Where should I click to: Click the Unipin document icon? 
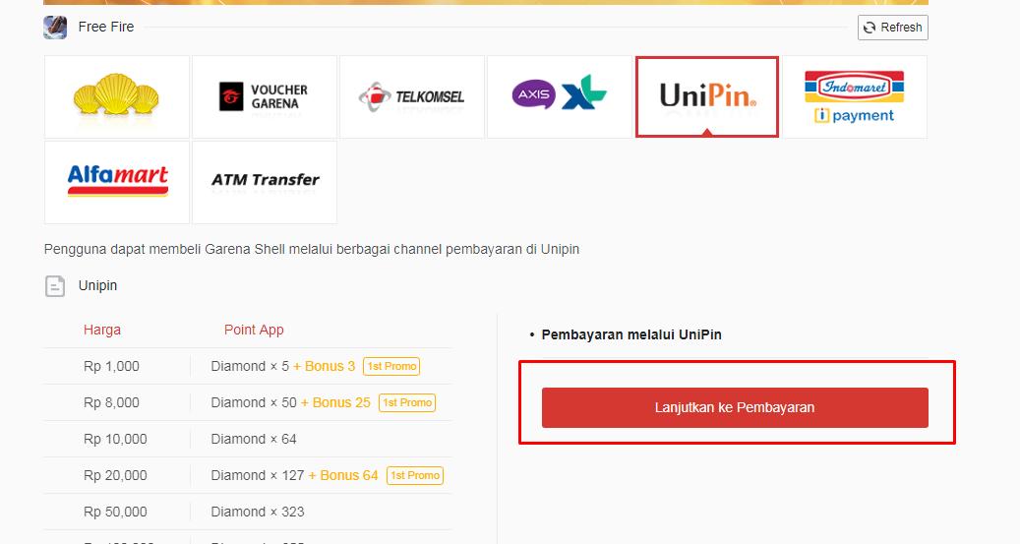[x=55, y=286]
